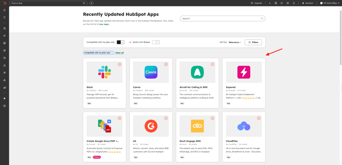
Task: Open the Sinch Engage SMS thumbnail
Action: click(197, 126)
